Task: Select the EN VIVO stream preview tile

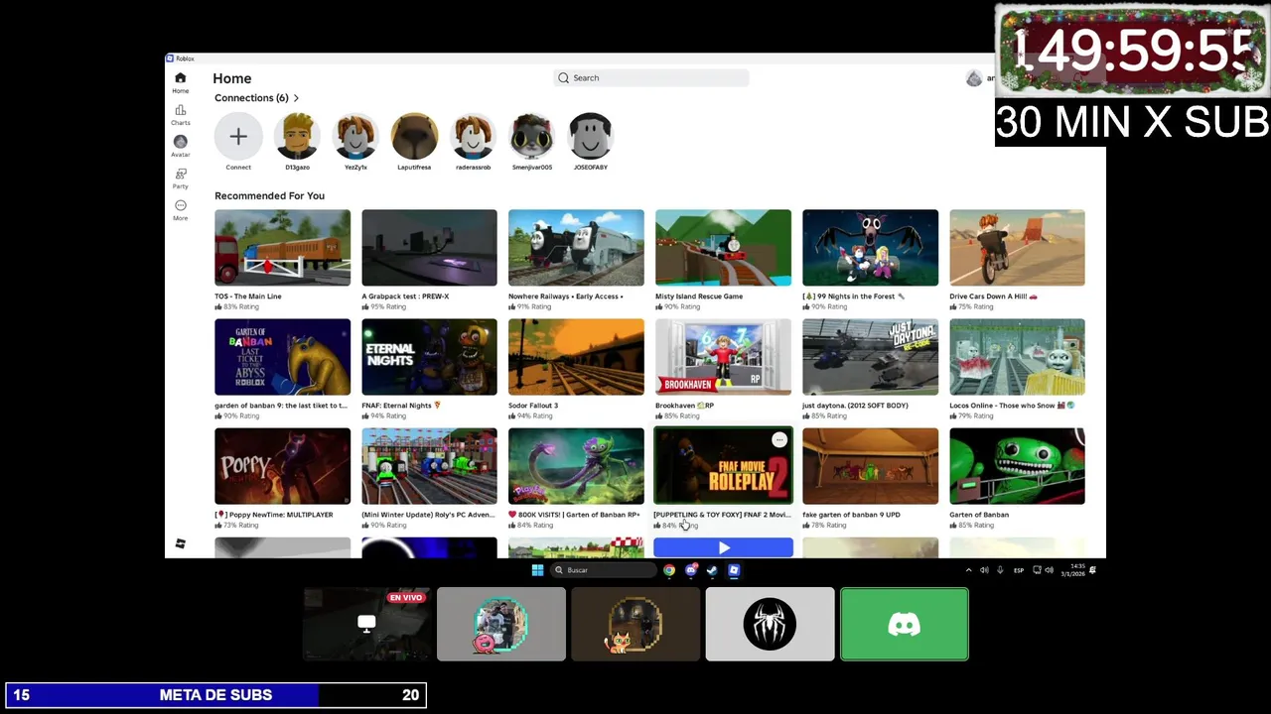Action: tap(366, 624)
